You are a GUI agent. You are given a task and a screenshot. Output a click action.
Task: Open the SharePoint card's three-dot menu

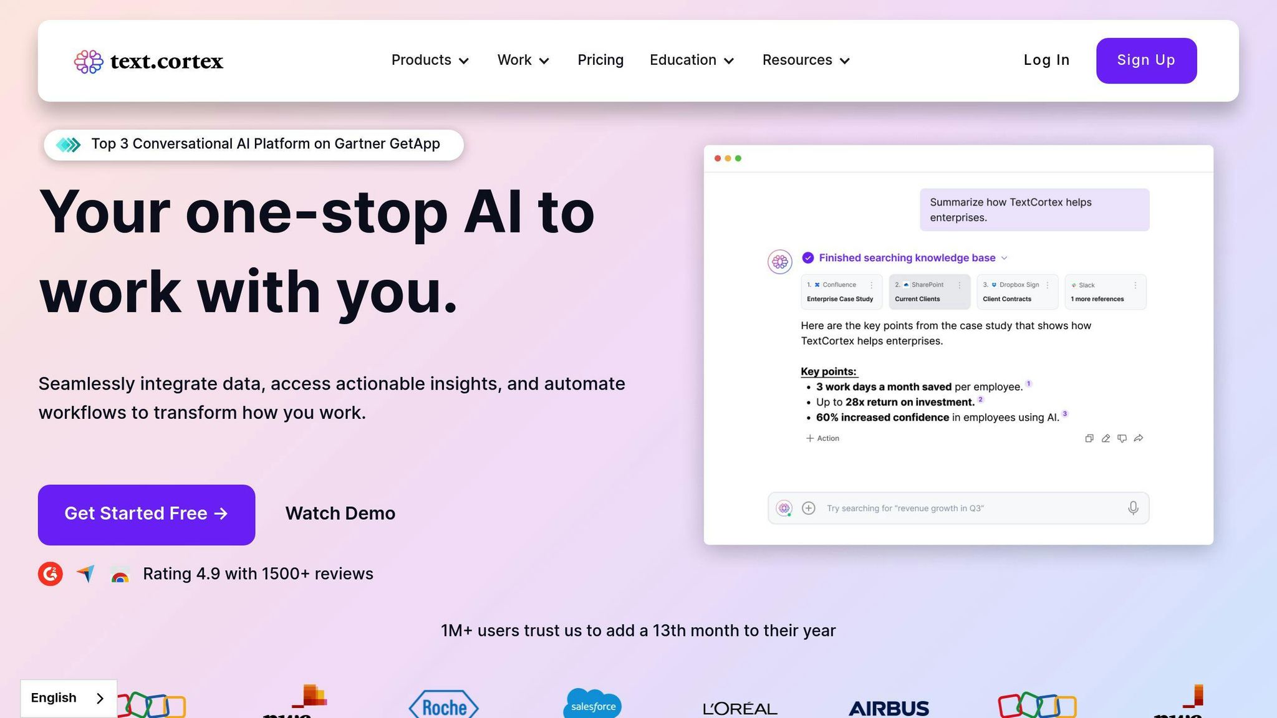[960, 285]
